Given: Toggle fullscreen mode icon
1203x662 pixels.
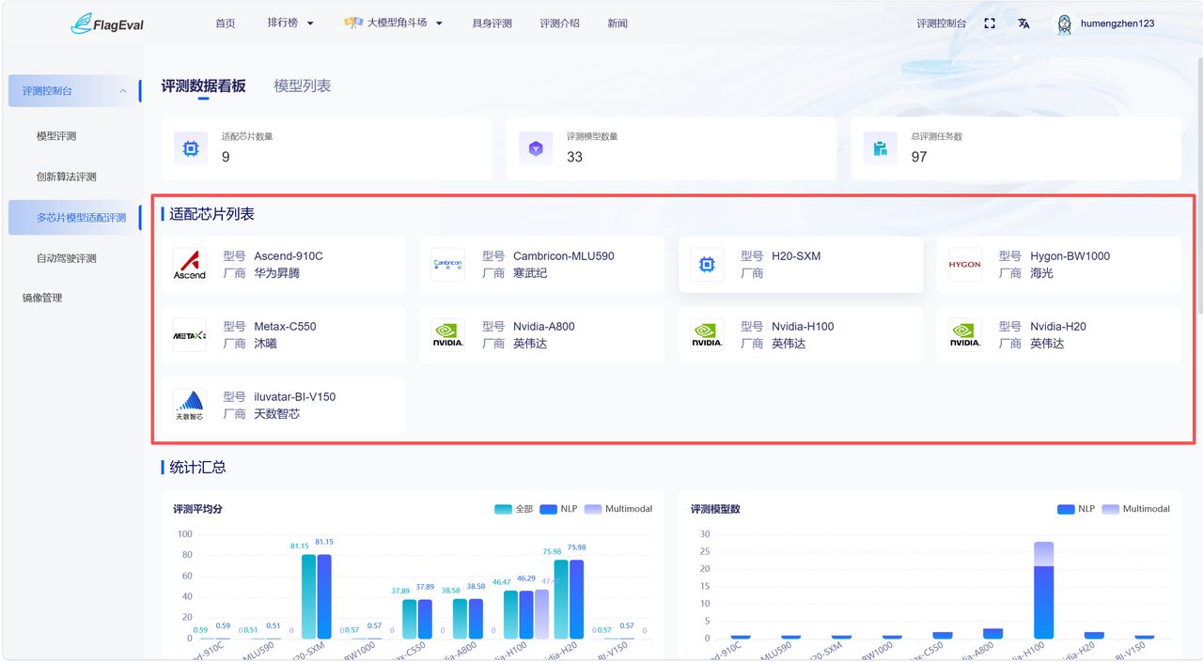Looking at the screenshot, I should tap(990, 23).
